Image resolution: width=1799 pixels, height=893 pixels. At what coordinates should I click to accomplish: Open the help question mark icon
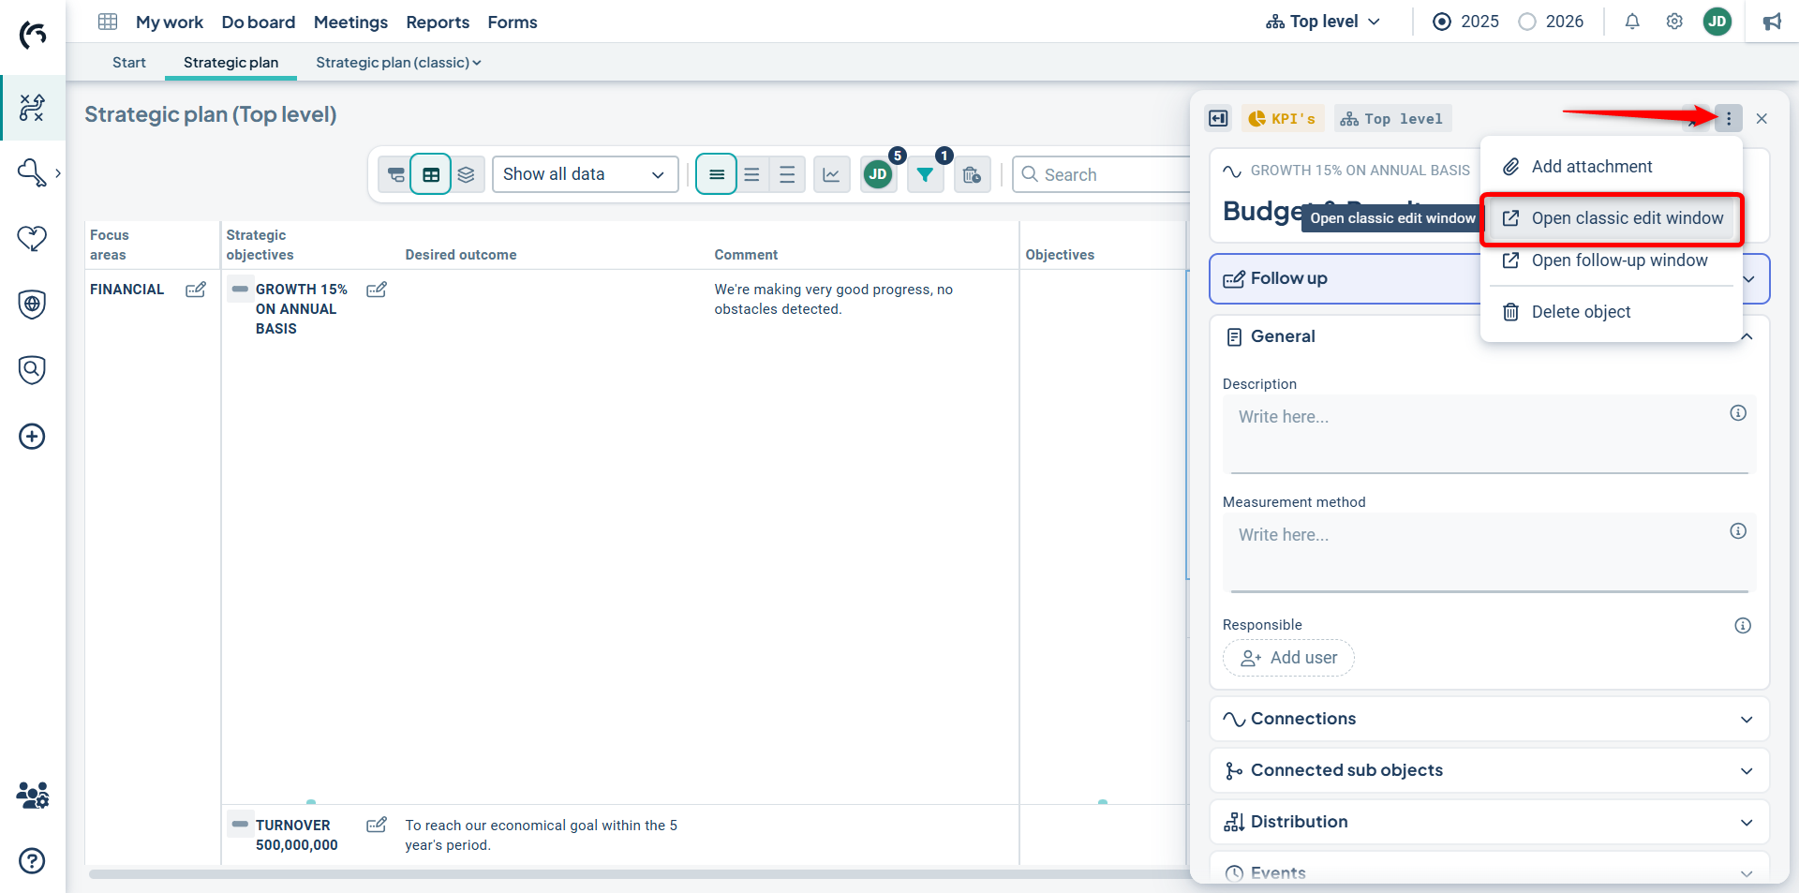tap(32, 860)
